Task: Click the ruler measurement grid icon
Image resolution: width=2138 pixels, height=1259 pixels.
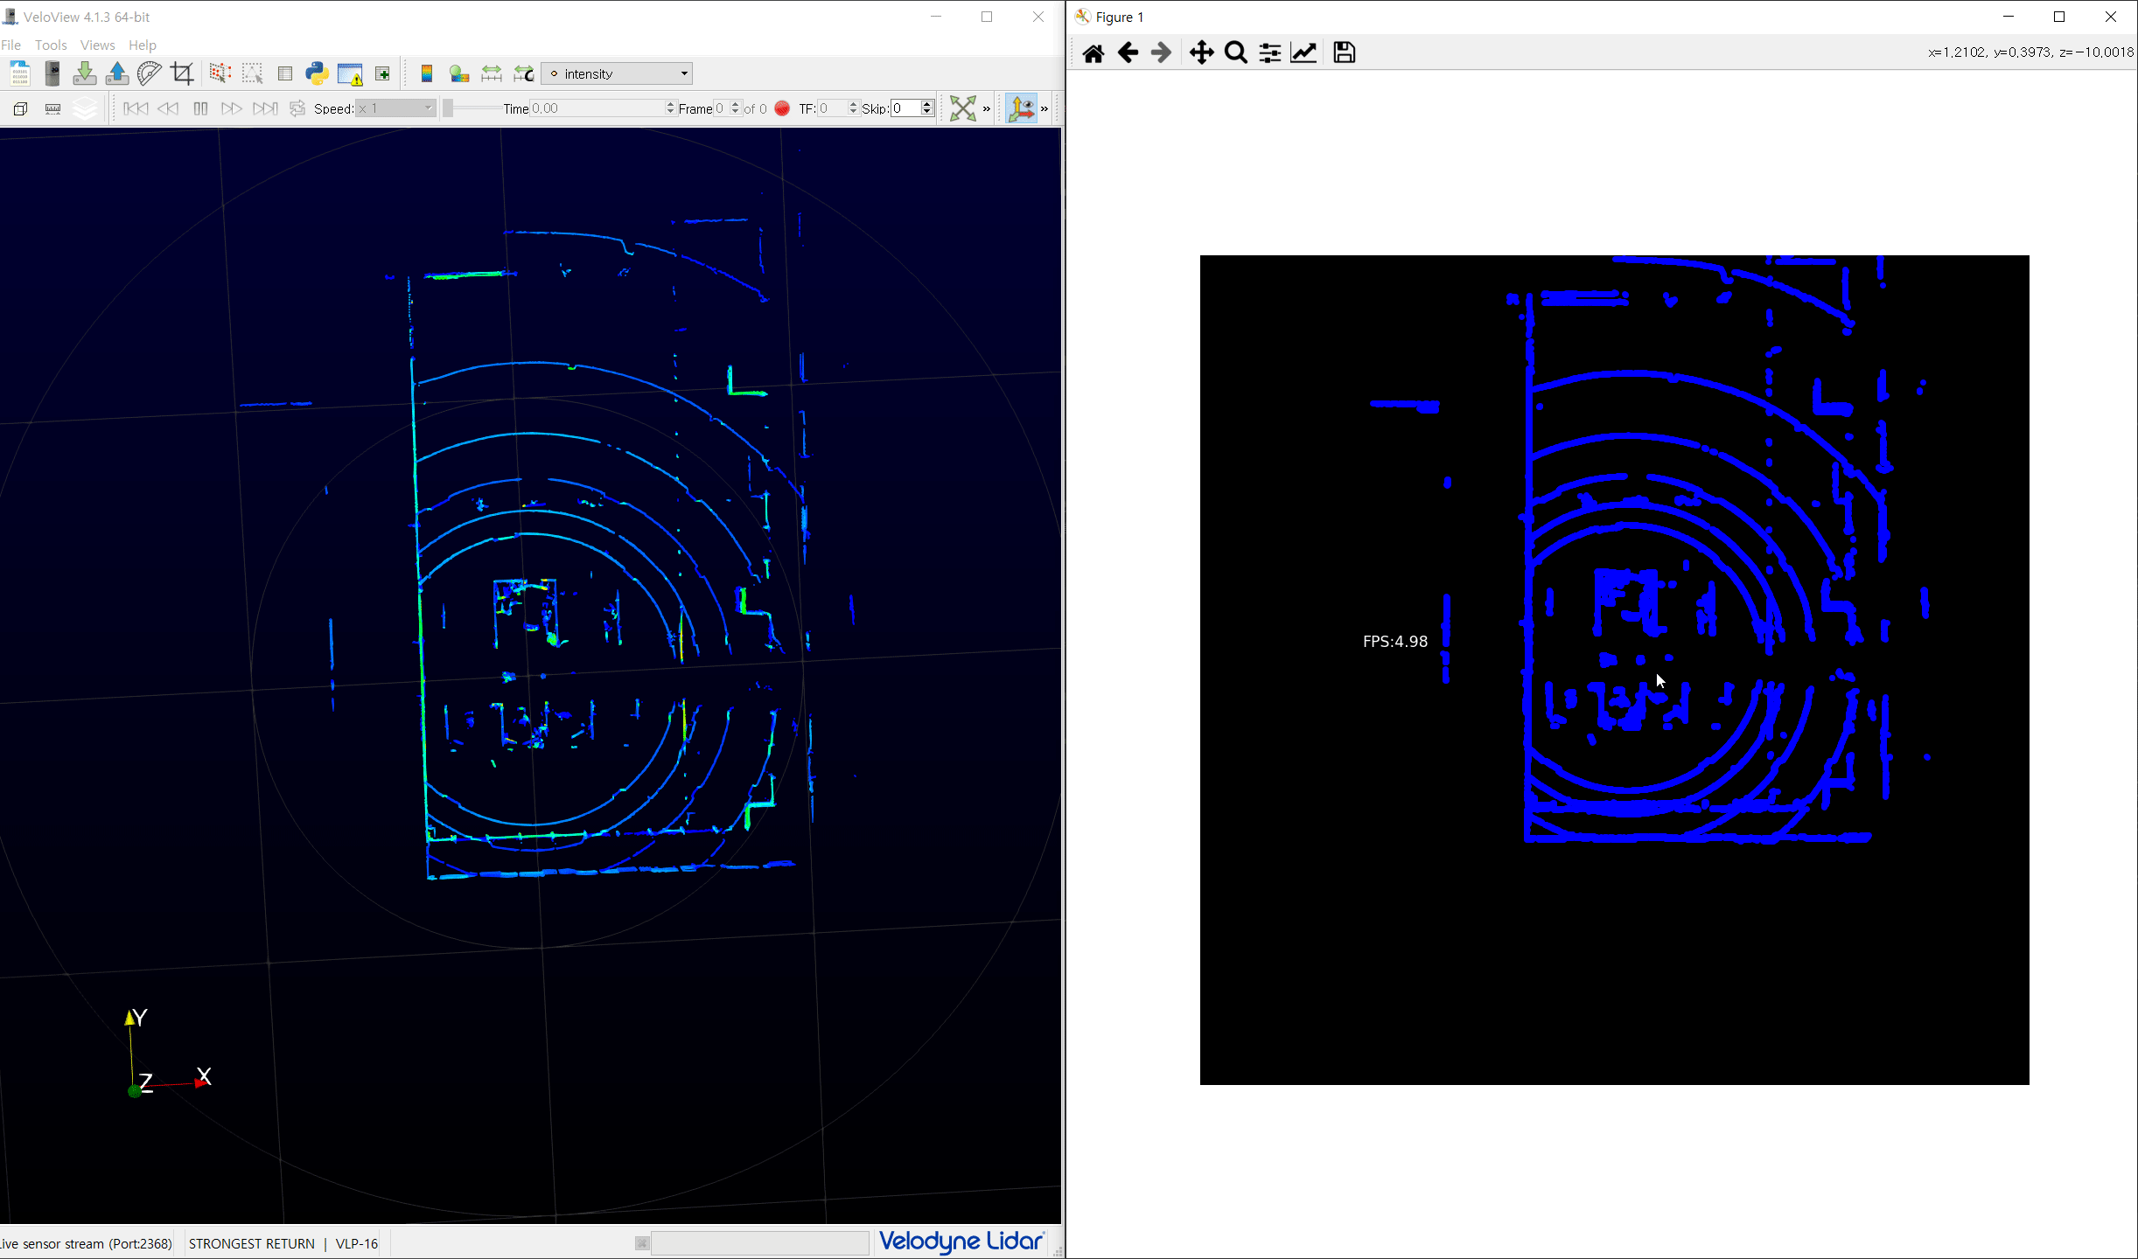Action: (52, 108)
